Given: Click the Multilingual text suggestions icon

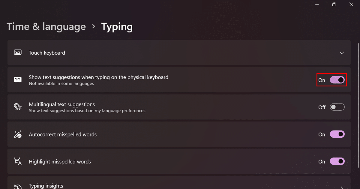Looking at the screenshot, I should (x=18, y=107).
